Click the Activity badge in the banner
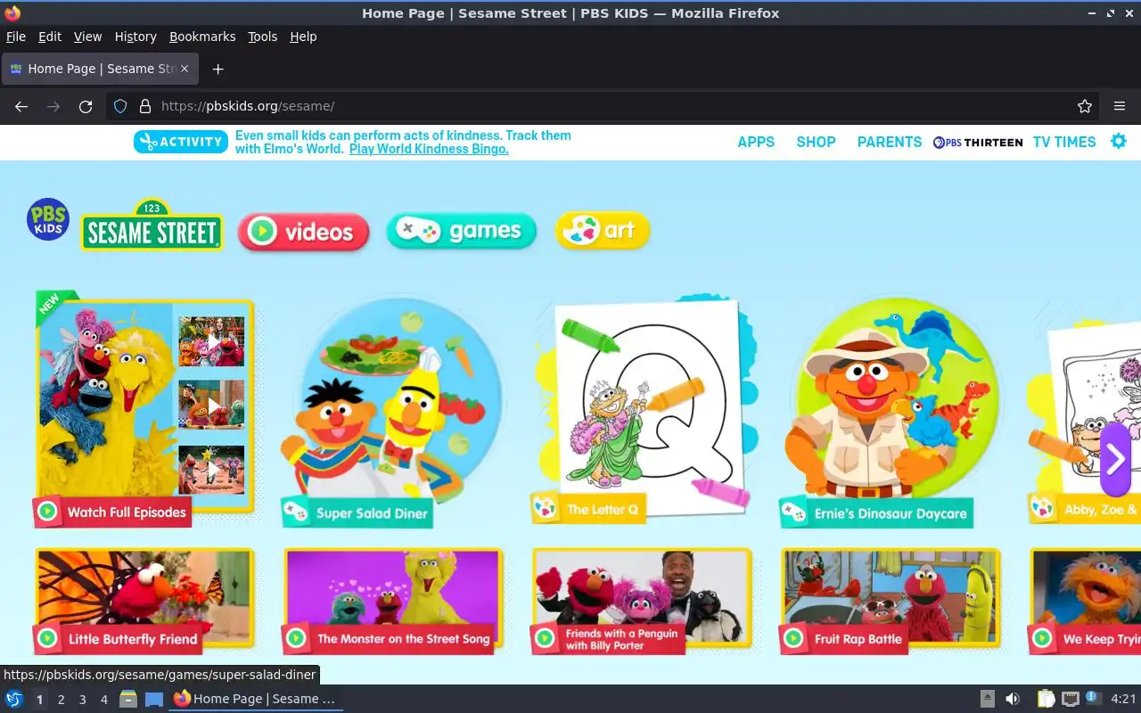Viewport: 1141px width, 713px height. pyautogui.click(x=181, y=142)
